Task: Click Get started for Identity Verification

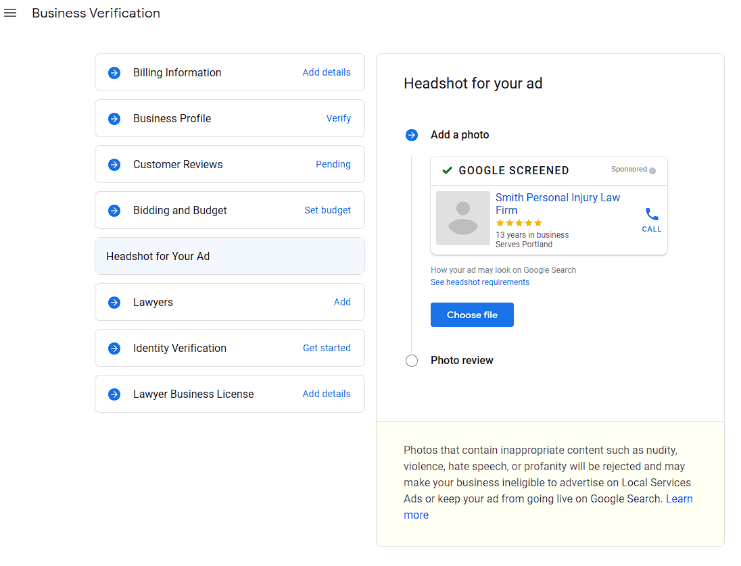Action: pos(327,349)
